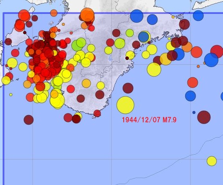This screenshot has height=185, width=223.
Task: Select the big orange circle at the top center
Action: pyautogui.click(x=87, y=15)
